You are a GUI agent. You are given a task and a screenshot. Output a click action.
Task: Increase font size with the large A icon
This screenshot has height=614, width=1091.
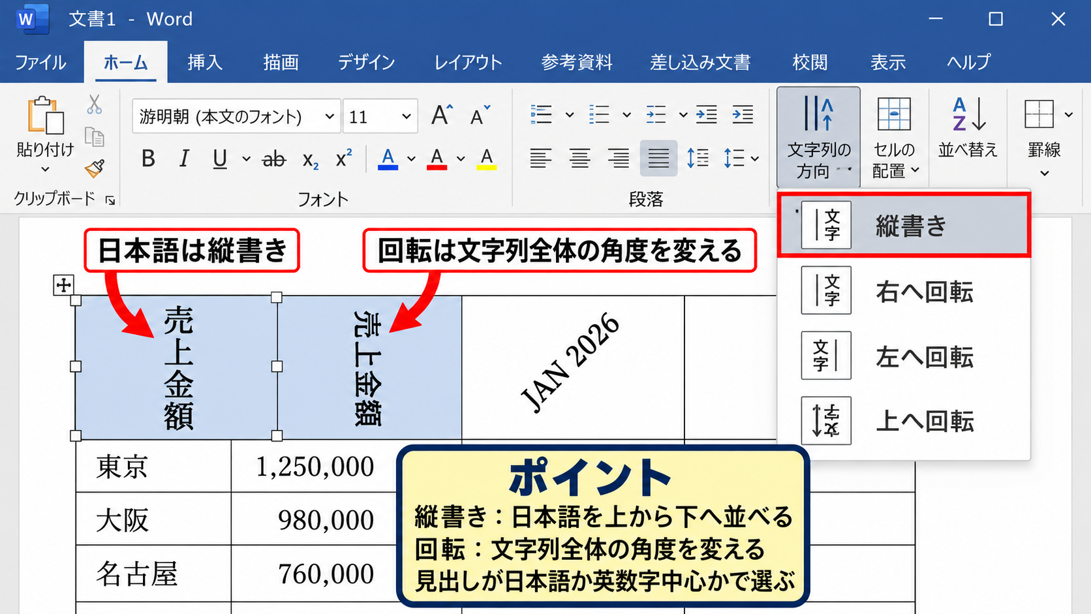[x=442, y=115]
